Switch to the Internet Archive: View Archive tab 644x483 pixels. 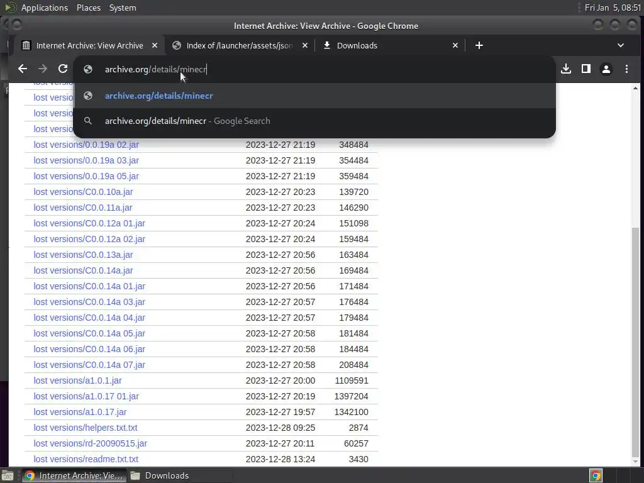point(89,45)
